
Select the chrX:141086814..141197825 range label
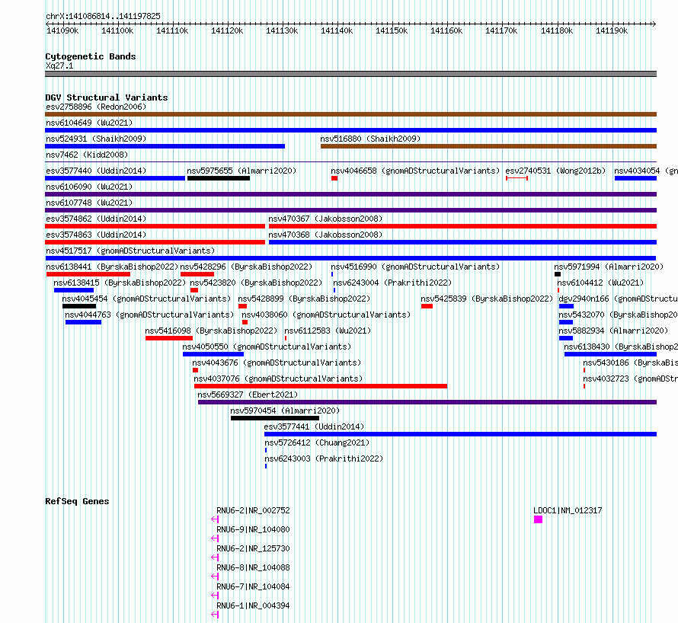103,16
